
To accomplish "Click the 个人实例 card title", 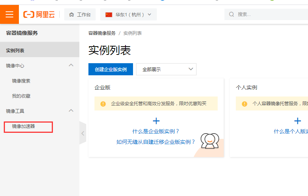I will [246, 87].
